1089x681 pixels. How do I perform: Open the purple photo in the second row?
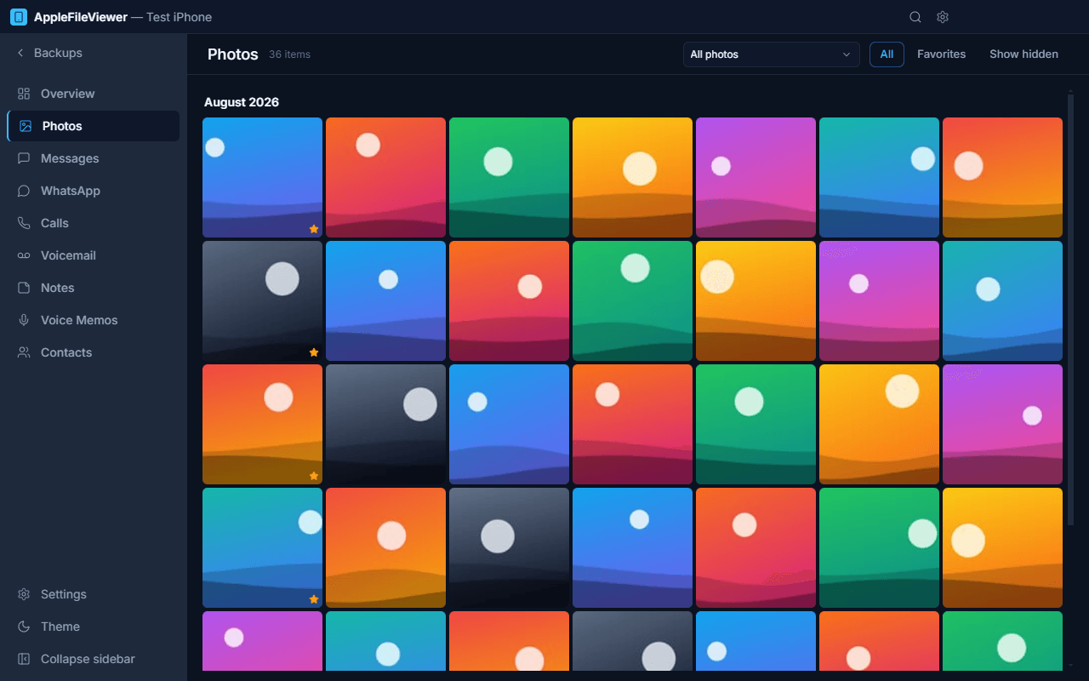(879, 300)
